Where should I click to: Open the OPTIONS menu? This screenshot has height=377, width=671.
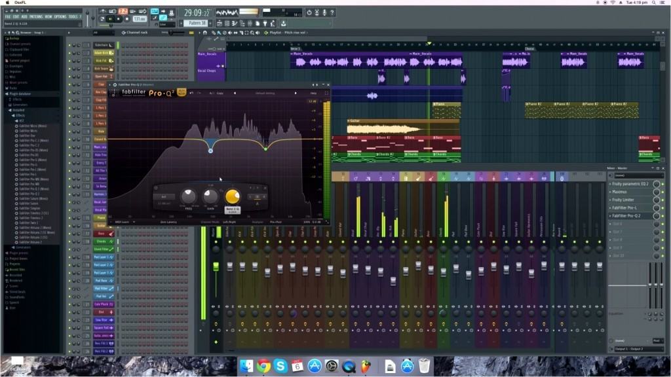(x=60, y=16)
